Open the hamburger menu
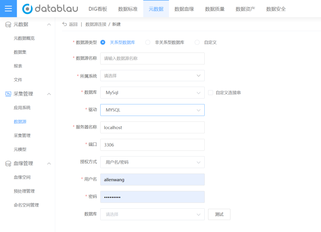The width and height of the screenshot is (321, 232). (8, 9)
